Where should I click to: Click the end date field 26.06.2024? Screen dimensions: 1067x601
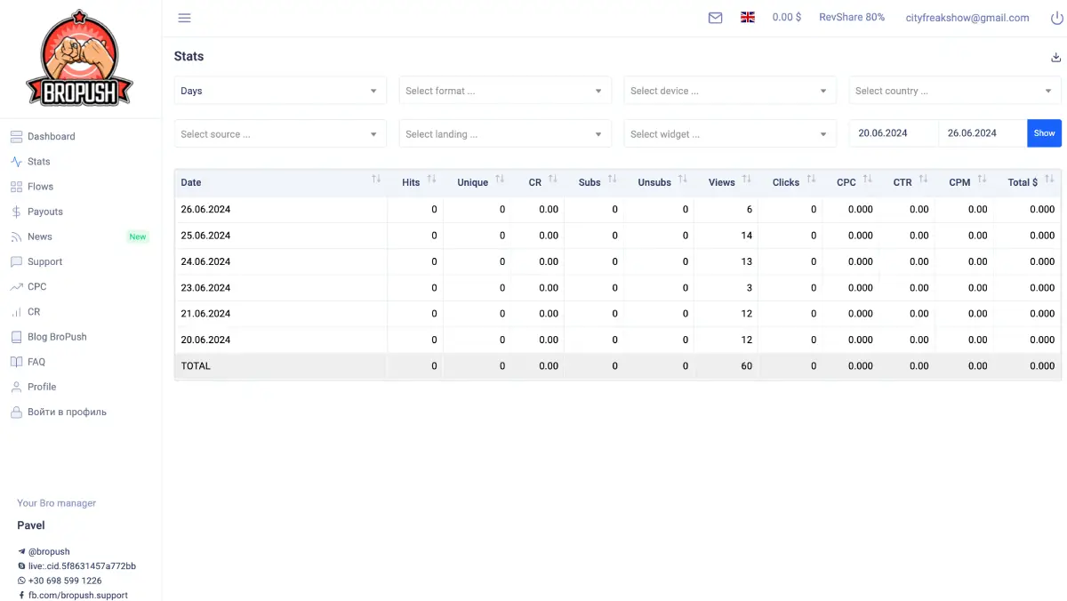[982, 133]
